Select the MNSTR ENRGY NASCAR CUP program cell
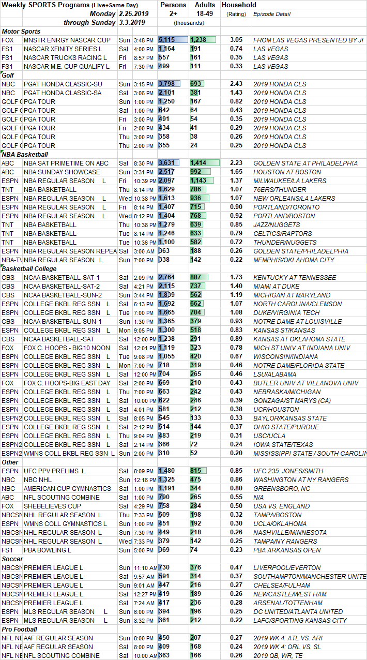Viewport: 367px width, 660px height. click(x=67, y=40)
